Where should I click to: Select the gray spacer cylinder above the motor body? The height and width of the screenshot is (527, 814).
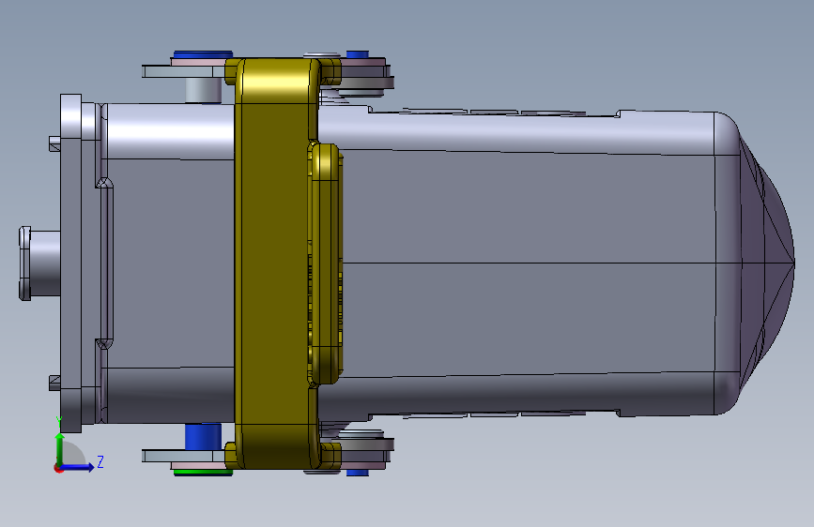tap(204, 90)
